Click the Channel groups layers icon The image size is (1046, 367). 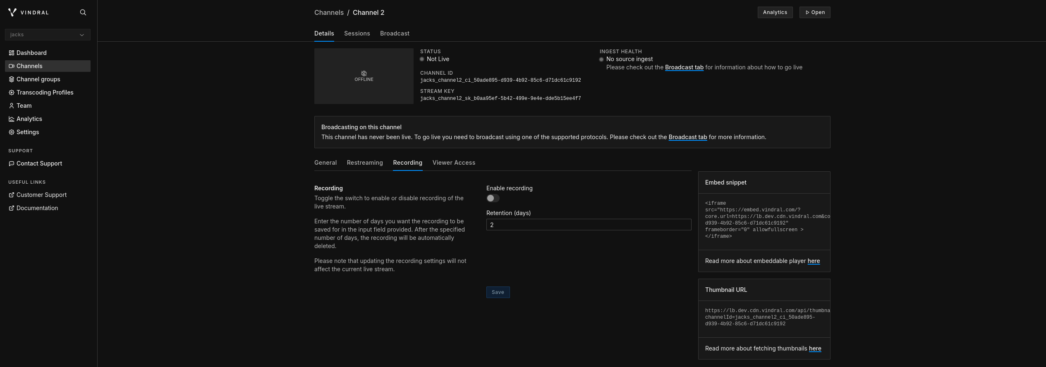tap(12, 79)
